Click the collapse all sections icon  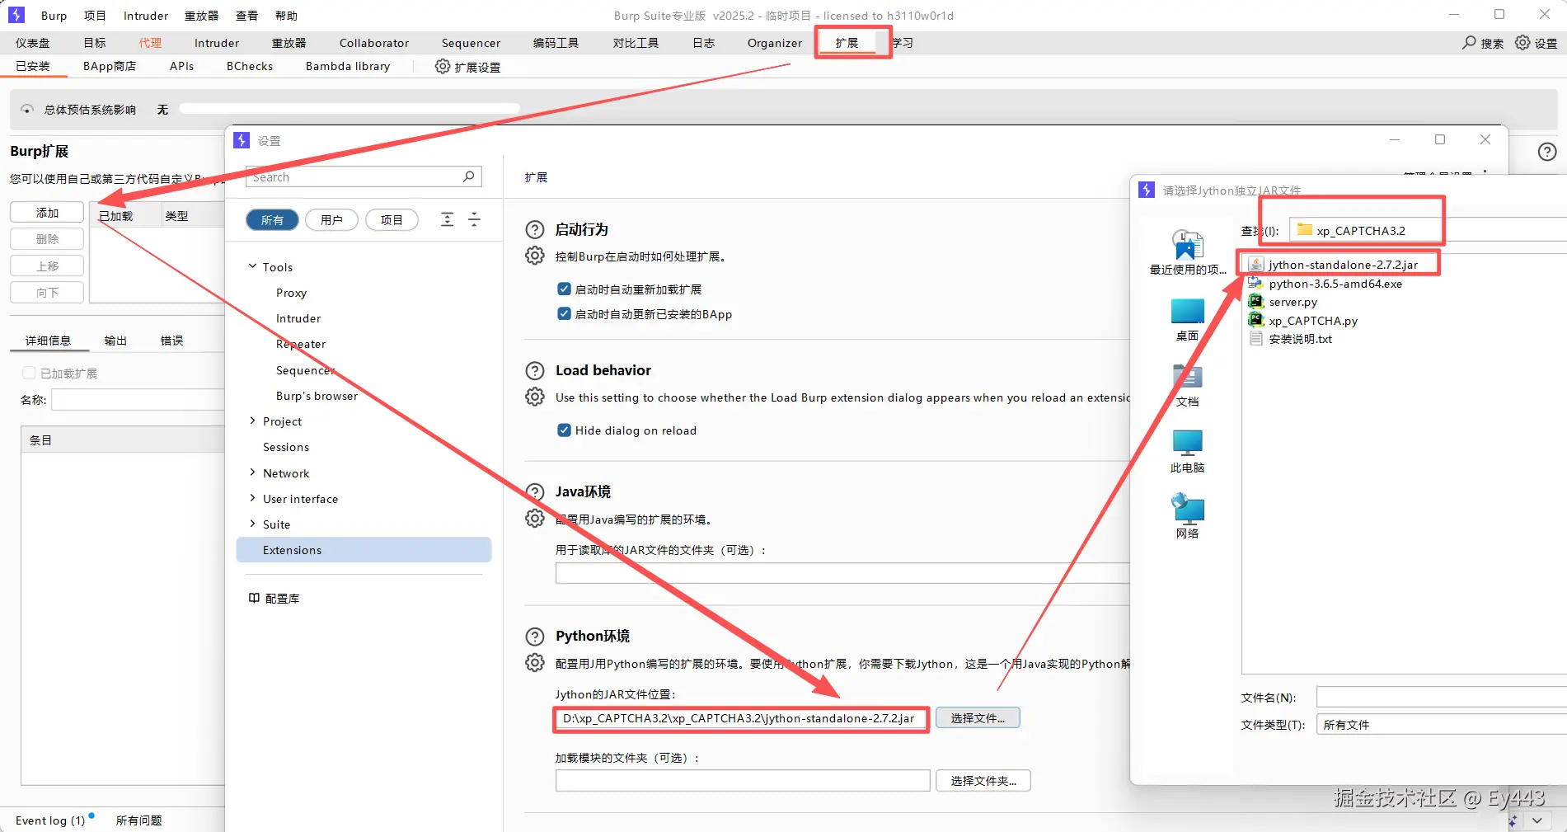pyautogui.click(x=474, y=219)
